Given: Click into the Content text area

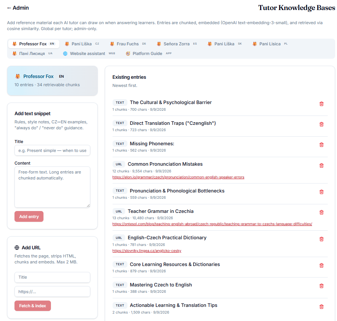Looking at the screenshot, I should point(52,187).
